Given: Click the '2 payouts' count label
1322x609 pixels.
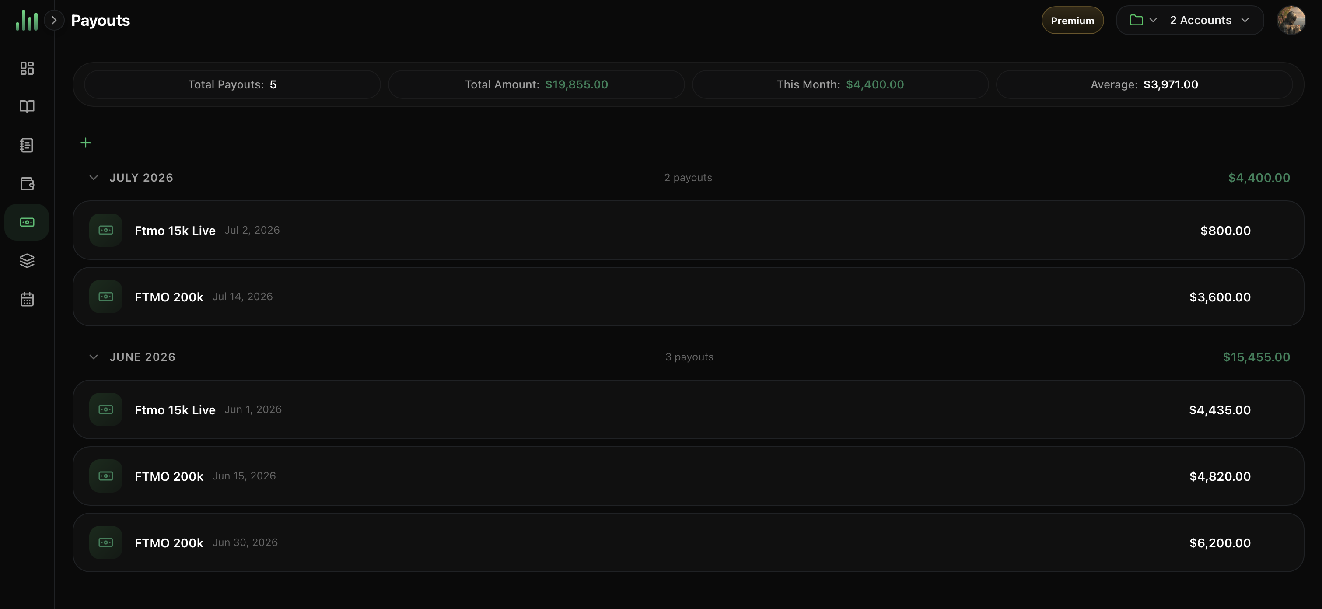Looking at the screenshot, I should coord(688,178).
